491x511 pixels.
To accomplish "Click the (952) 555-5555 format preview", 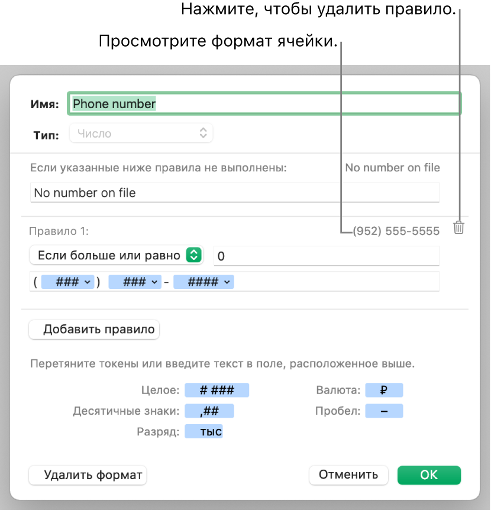I will pyautogui.click(x=396, y=231).
